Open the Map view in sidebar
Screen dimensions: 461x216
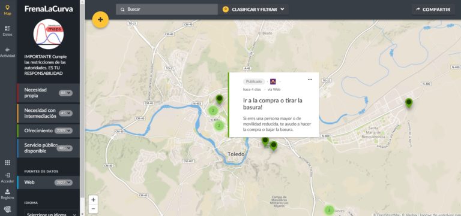[7, 10]
